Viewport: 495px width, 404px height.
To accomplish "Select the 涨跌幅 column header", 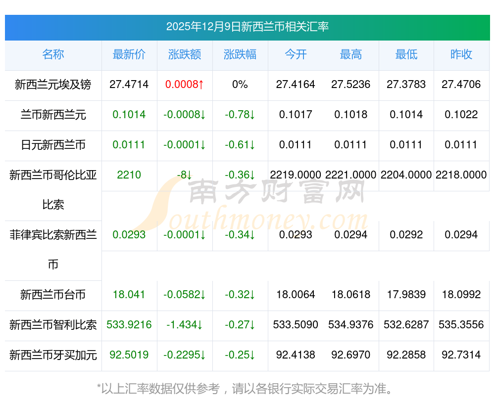I will 240,54.
